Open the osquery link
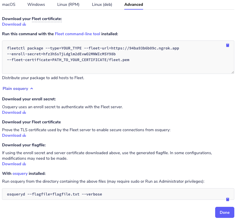 [20, 173]
